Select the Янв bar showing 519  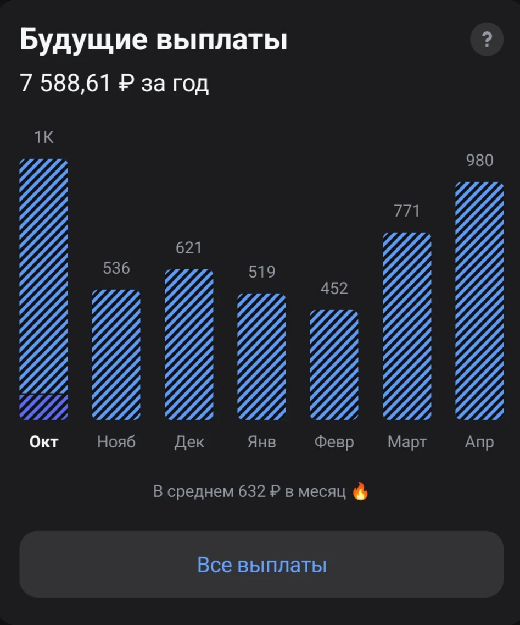click(x=261, y=357)
